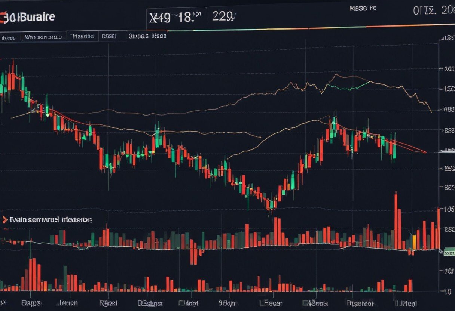Click the 'Daps' label on time axis
Image resolution: width=455 pixels, height=311 pixels.
pos(32,303)
